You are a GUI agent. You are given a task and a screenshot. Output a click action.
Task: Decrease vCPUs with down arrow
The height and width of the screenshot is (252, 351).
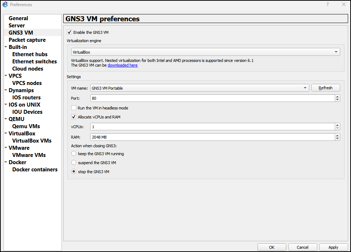coord(337,129)
